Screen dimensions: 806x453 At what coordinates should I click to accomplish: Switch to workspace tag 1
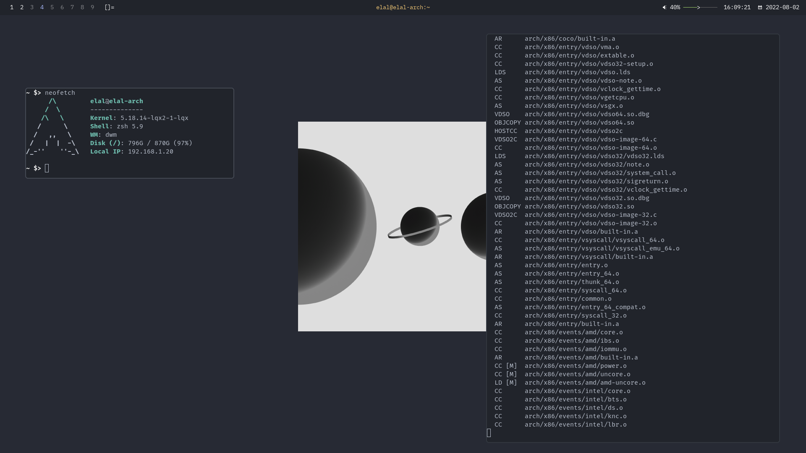point(12,8)
